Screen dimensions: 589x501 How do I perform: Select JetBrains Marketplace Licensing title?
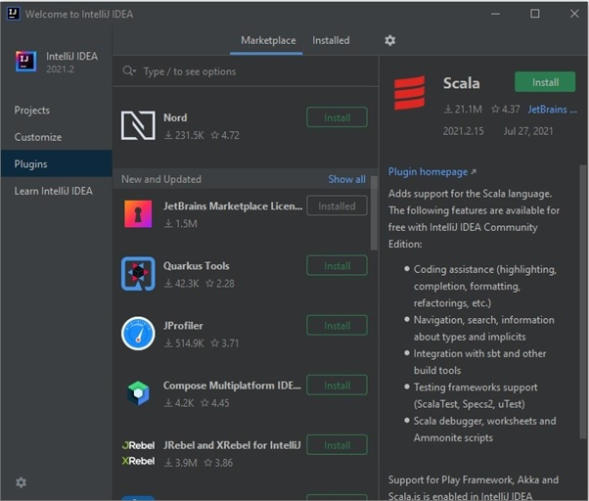coord(233,205)
